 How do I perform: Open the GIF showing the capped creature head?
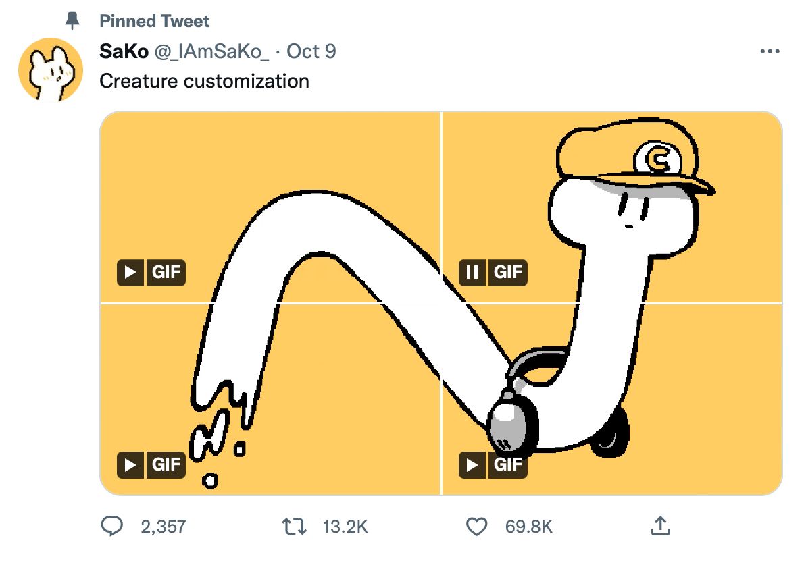tap(611, 207)
